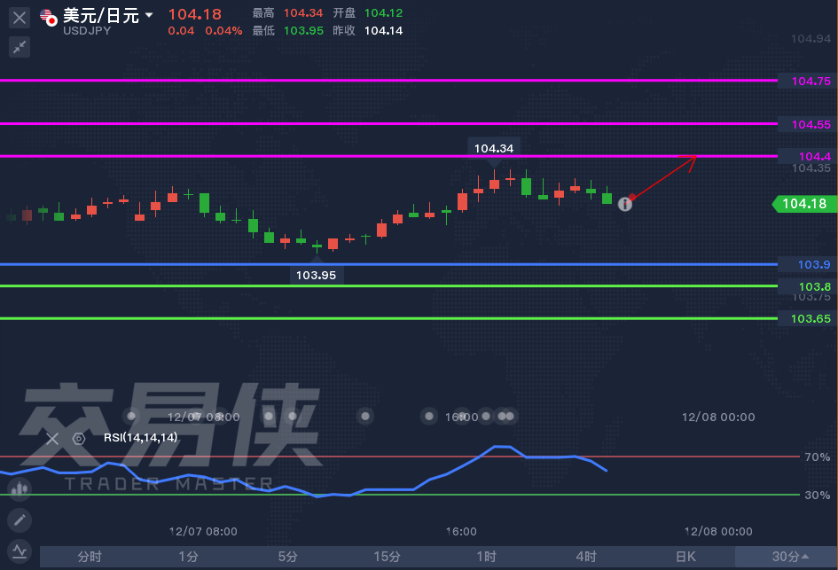Image resolution: width=838 pixels, height=570 pixels.
Task: Select the pencil drawing tool
Action: pos(20,519)
